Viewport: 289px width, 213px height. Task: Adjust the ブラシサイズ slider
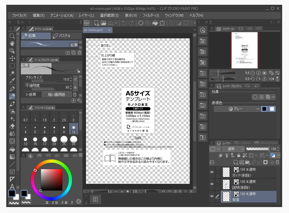pos(44,81)
